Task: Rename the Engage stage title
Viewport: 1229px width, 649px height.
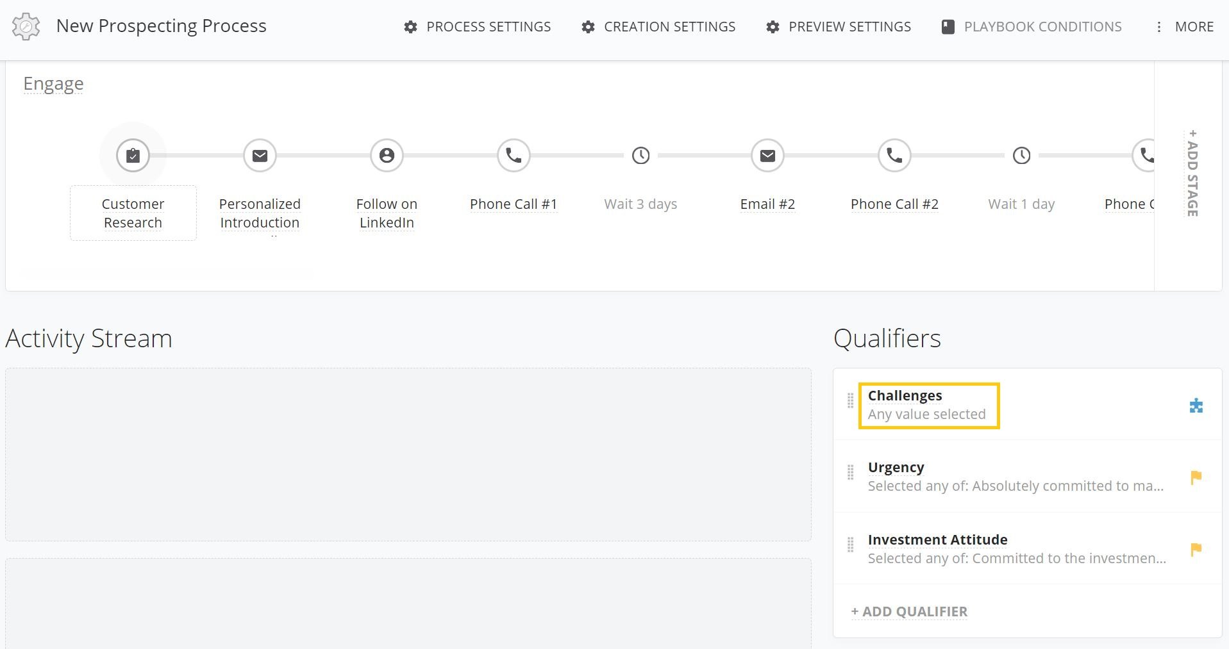Action: click(x=53, y=83)
